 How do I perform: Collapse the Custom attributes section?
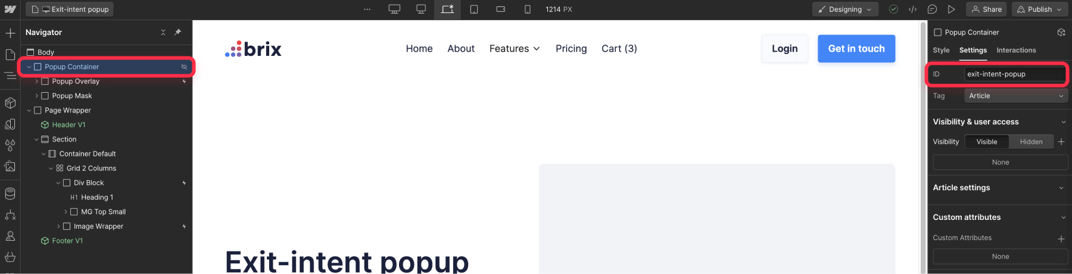click(x=1064, y=218)
